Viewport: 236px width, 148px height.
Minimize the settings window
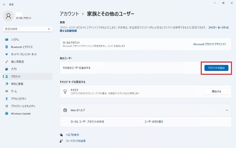tap(215, 3)
